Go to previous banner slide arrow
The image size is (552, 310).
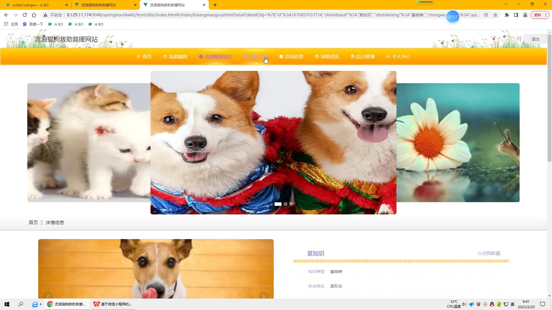click(x=37, y=143)
